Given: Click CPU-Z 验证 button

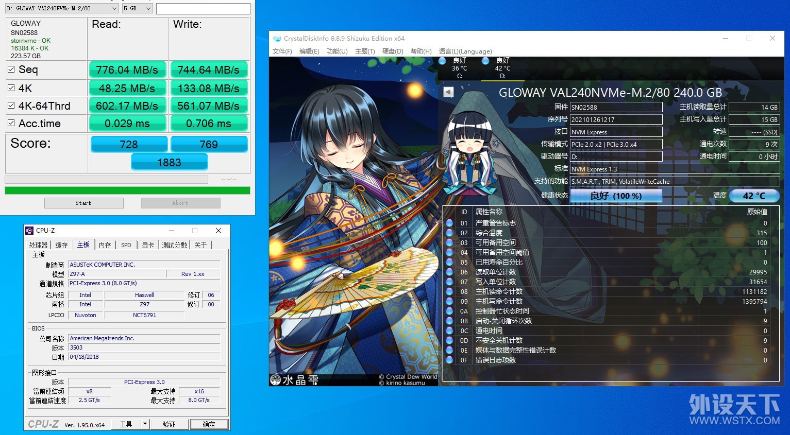Looking at the screenshot, I should 169,424.
